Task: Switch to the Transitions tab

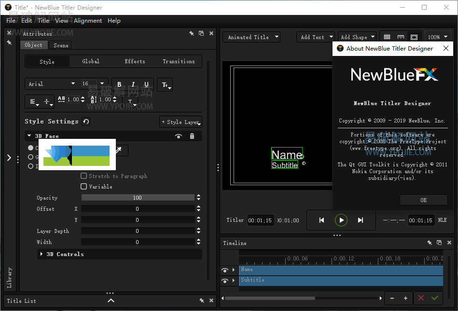Action: 179,61
